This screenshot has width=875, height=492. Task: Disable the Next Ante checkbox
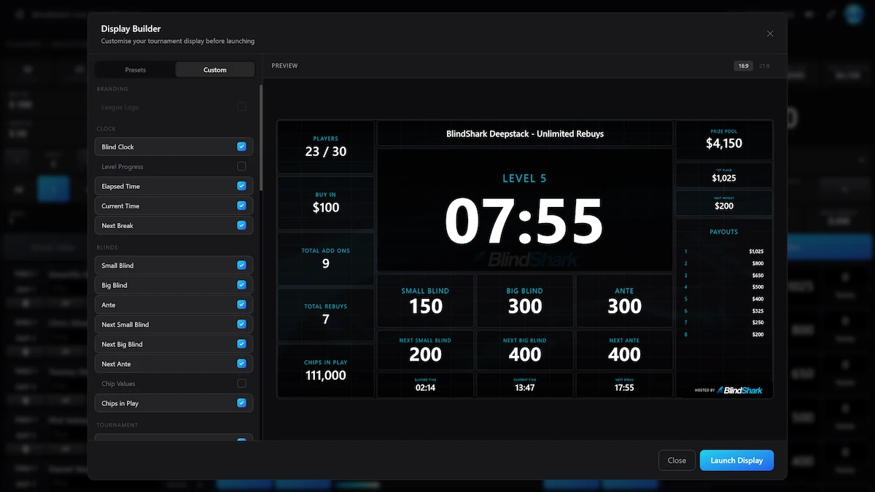241,364
